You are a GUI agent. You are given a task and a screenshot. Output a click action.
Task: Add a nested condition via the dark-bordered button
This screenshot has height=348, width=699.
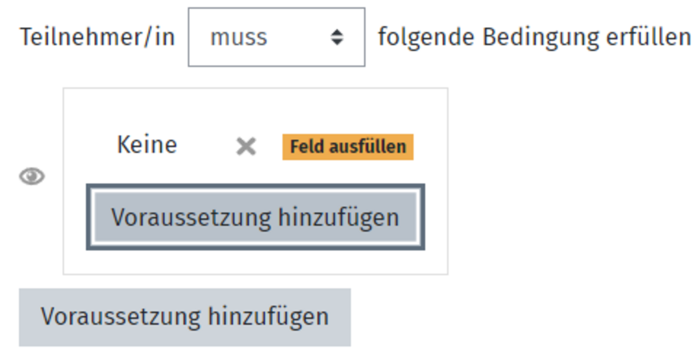pos(255,217)
